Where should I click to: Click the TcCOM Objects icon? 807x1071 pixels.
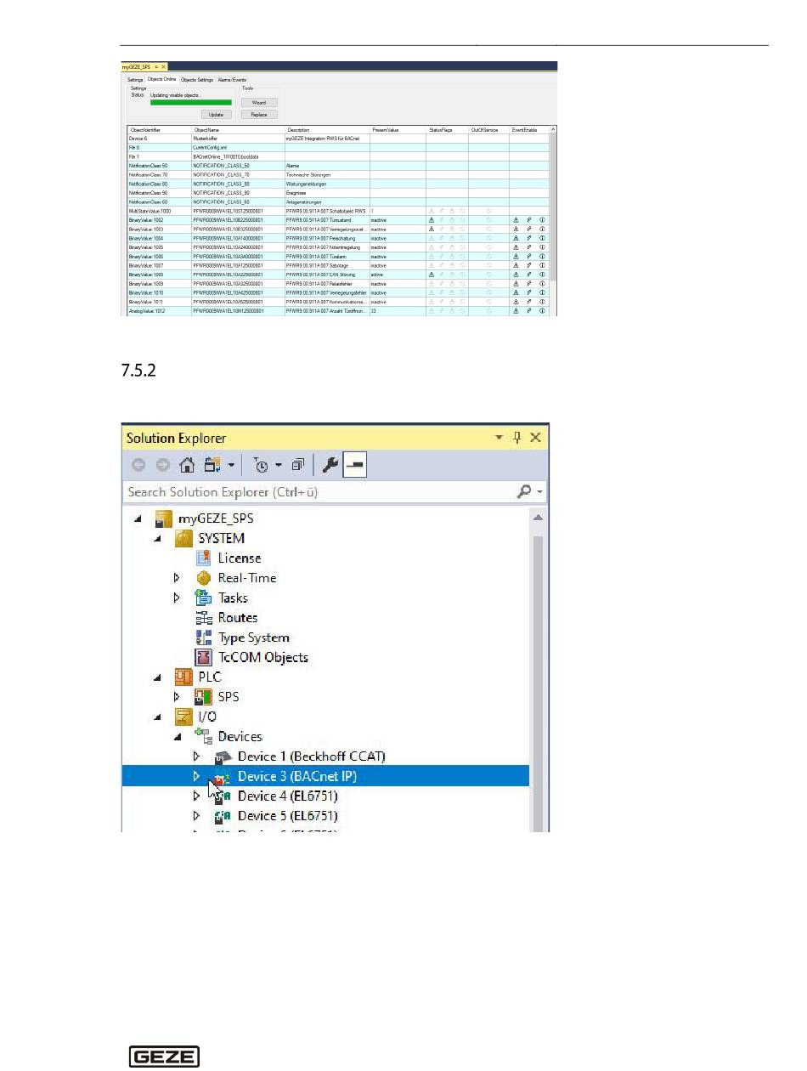(x=203, y=657)
